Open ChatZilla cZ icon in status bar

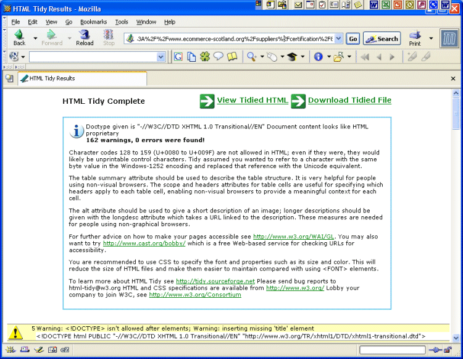[65, 350]
